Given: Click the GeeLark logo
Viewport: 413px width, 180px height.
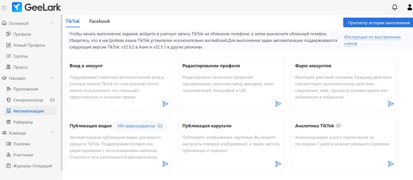Looking at the screenshot, I should 36,7.
